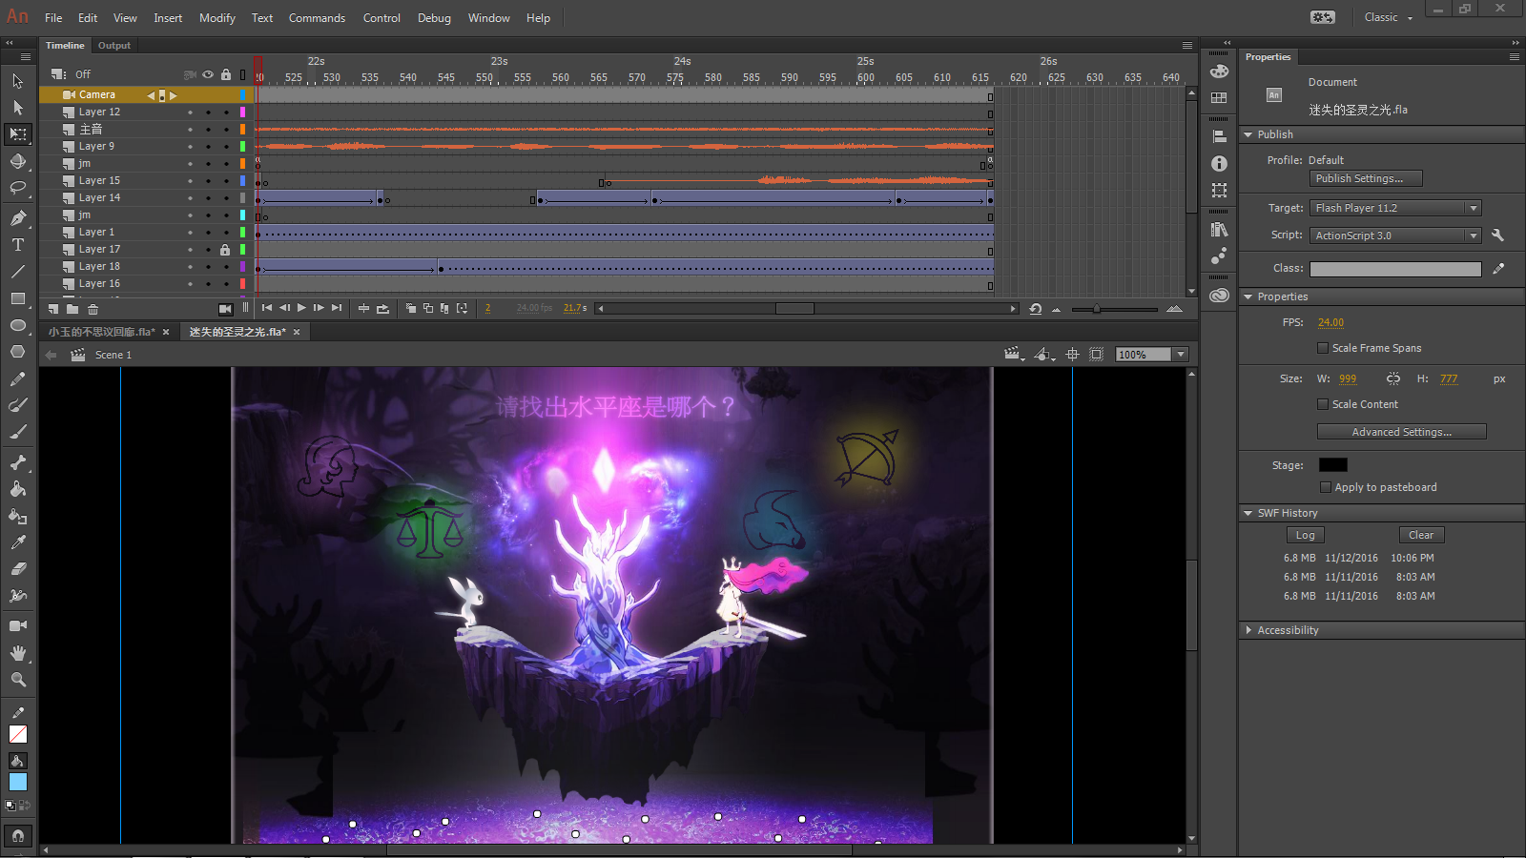The image size is (1526, 858).
Task: Open the Commands menu
Action: (317, 18)
